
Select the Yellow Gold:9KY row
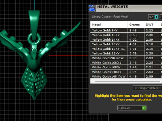pyautogui.click(x=126, y=30)
